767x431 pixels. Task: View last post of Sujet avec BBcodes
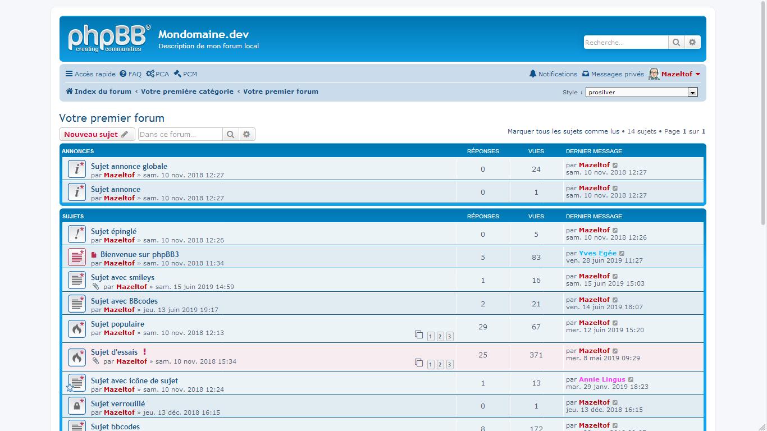click(615, 300)
